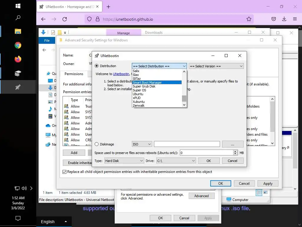
Task: Launch Chrome from the taskbar
Action: tap(18, 45)
